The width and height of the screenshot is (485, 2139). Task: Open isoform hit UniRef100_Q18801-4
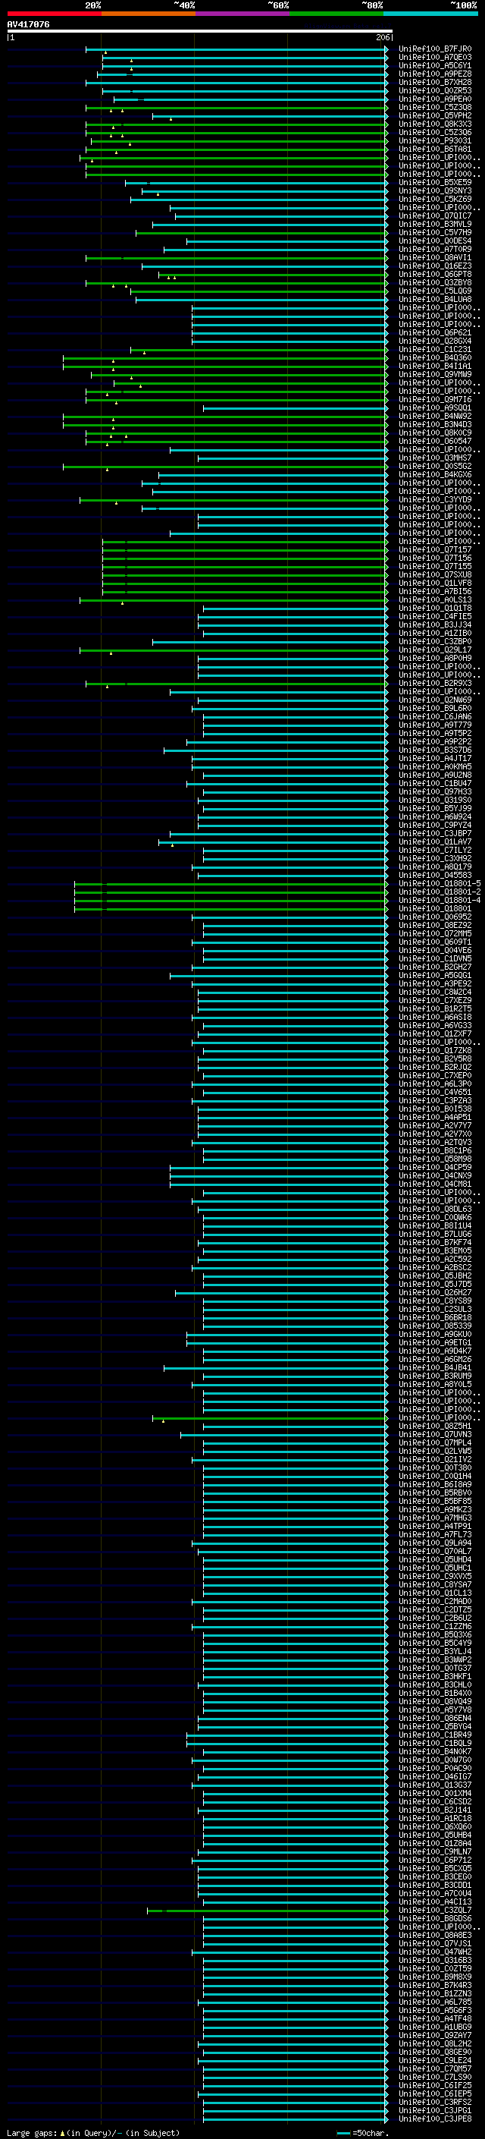440,900
